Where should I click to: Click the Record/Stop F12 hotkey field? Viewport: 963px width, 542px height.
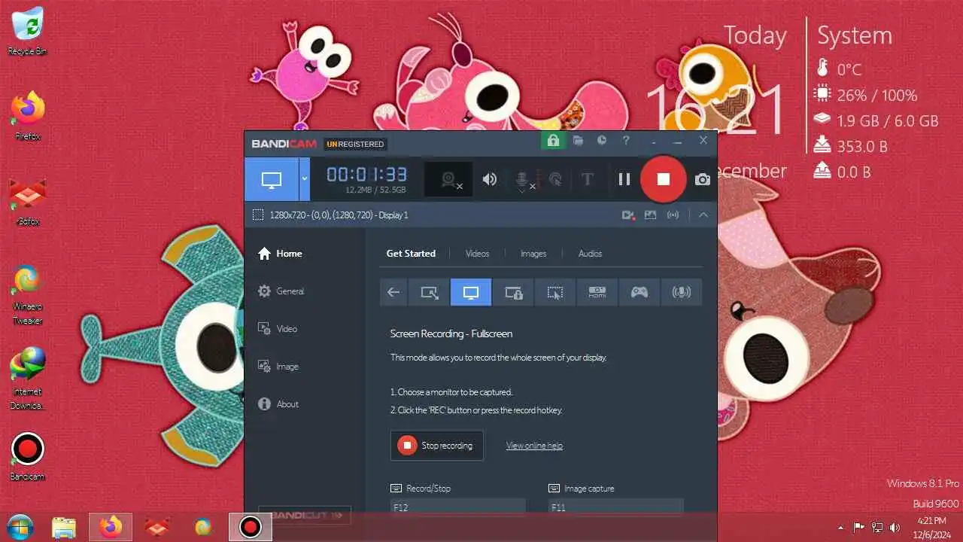pyautogui.click(x=458, y=507)
